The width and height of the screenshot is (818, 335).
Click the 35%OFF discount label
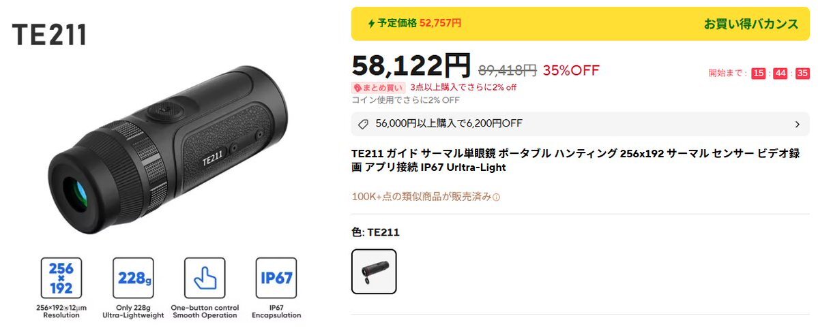click(571, 70)
